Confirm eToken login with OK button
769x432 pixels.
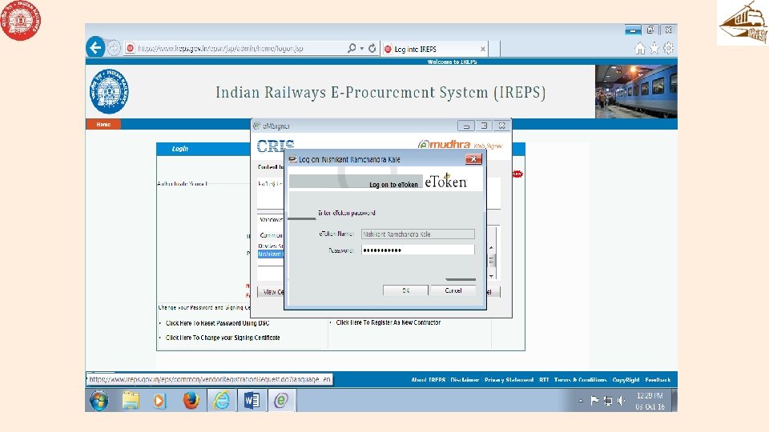click(x=405, y=290)
